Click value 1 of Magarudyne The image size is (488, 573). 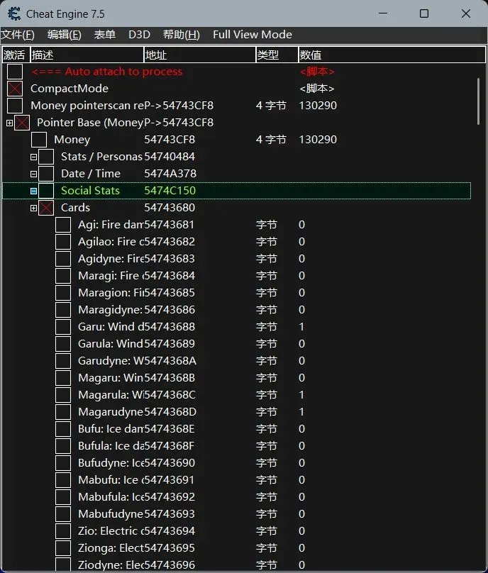(x=301, y=412)
